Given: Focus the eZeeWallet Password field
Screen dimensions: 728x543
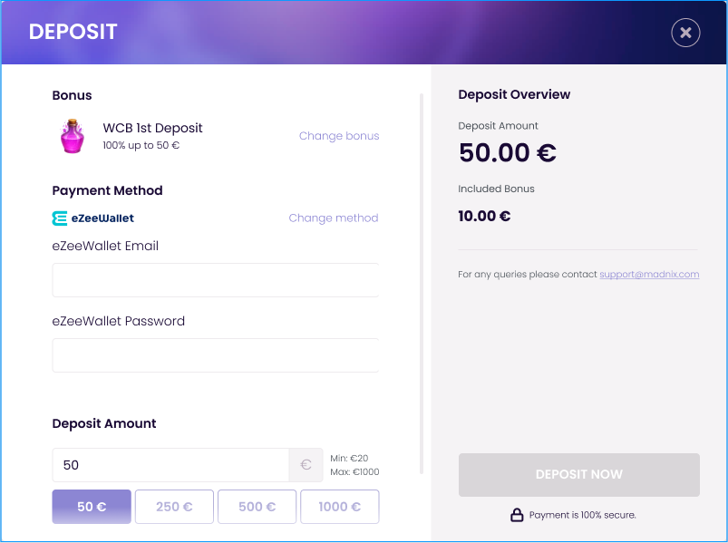Looking at the screenshot, I should coord(215,355).
